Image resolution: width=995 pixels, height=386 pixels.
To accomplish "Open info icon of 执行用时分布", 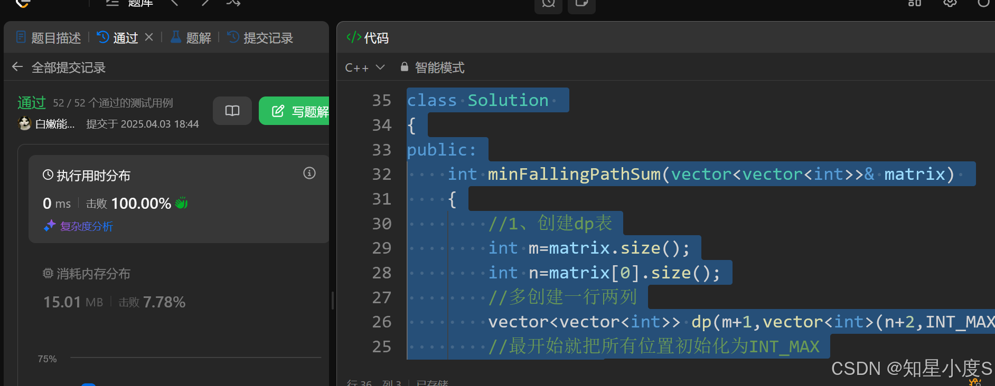I will tap(309, 173).
